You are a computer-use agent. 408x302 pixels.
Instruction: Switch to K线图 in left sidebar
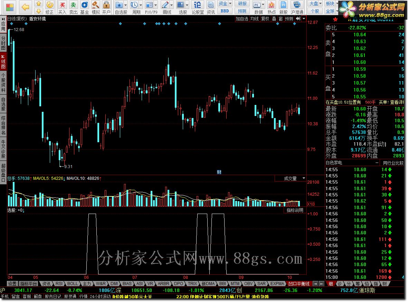pyautogui.click(x=3, y=61)
